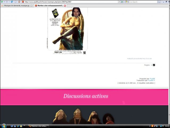170x128 pixels.
Task: Click the stop loading icon
Action: coord(15,2)
